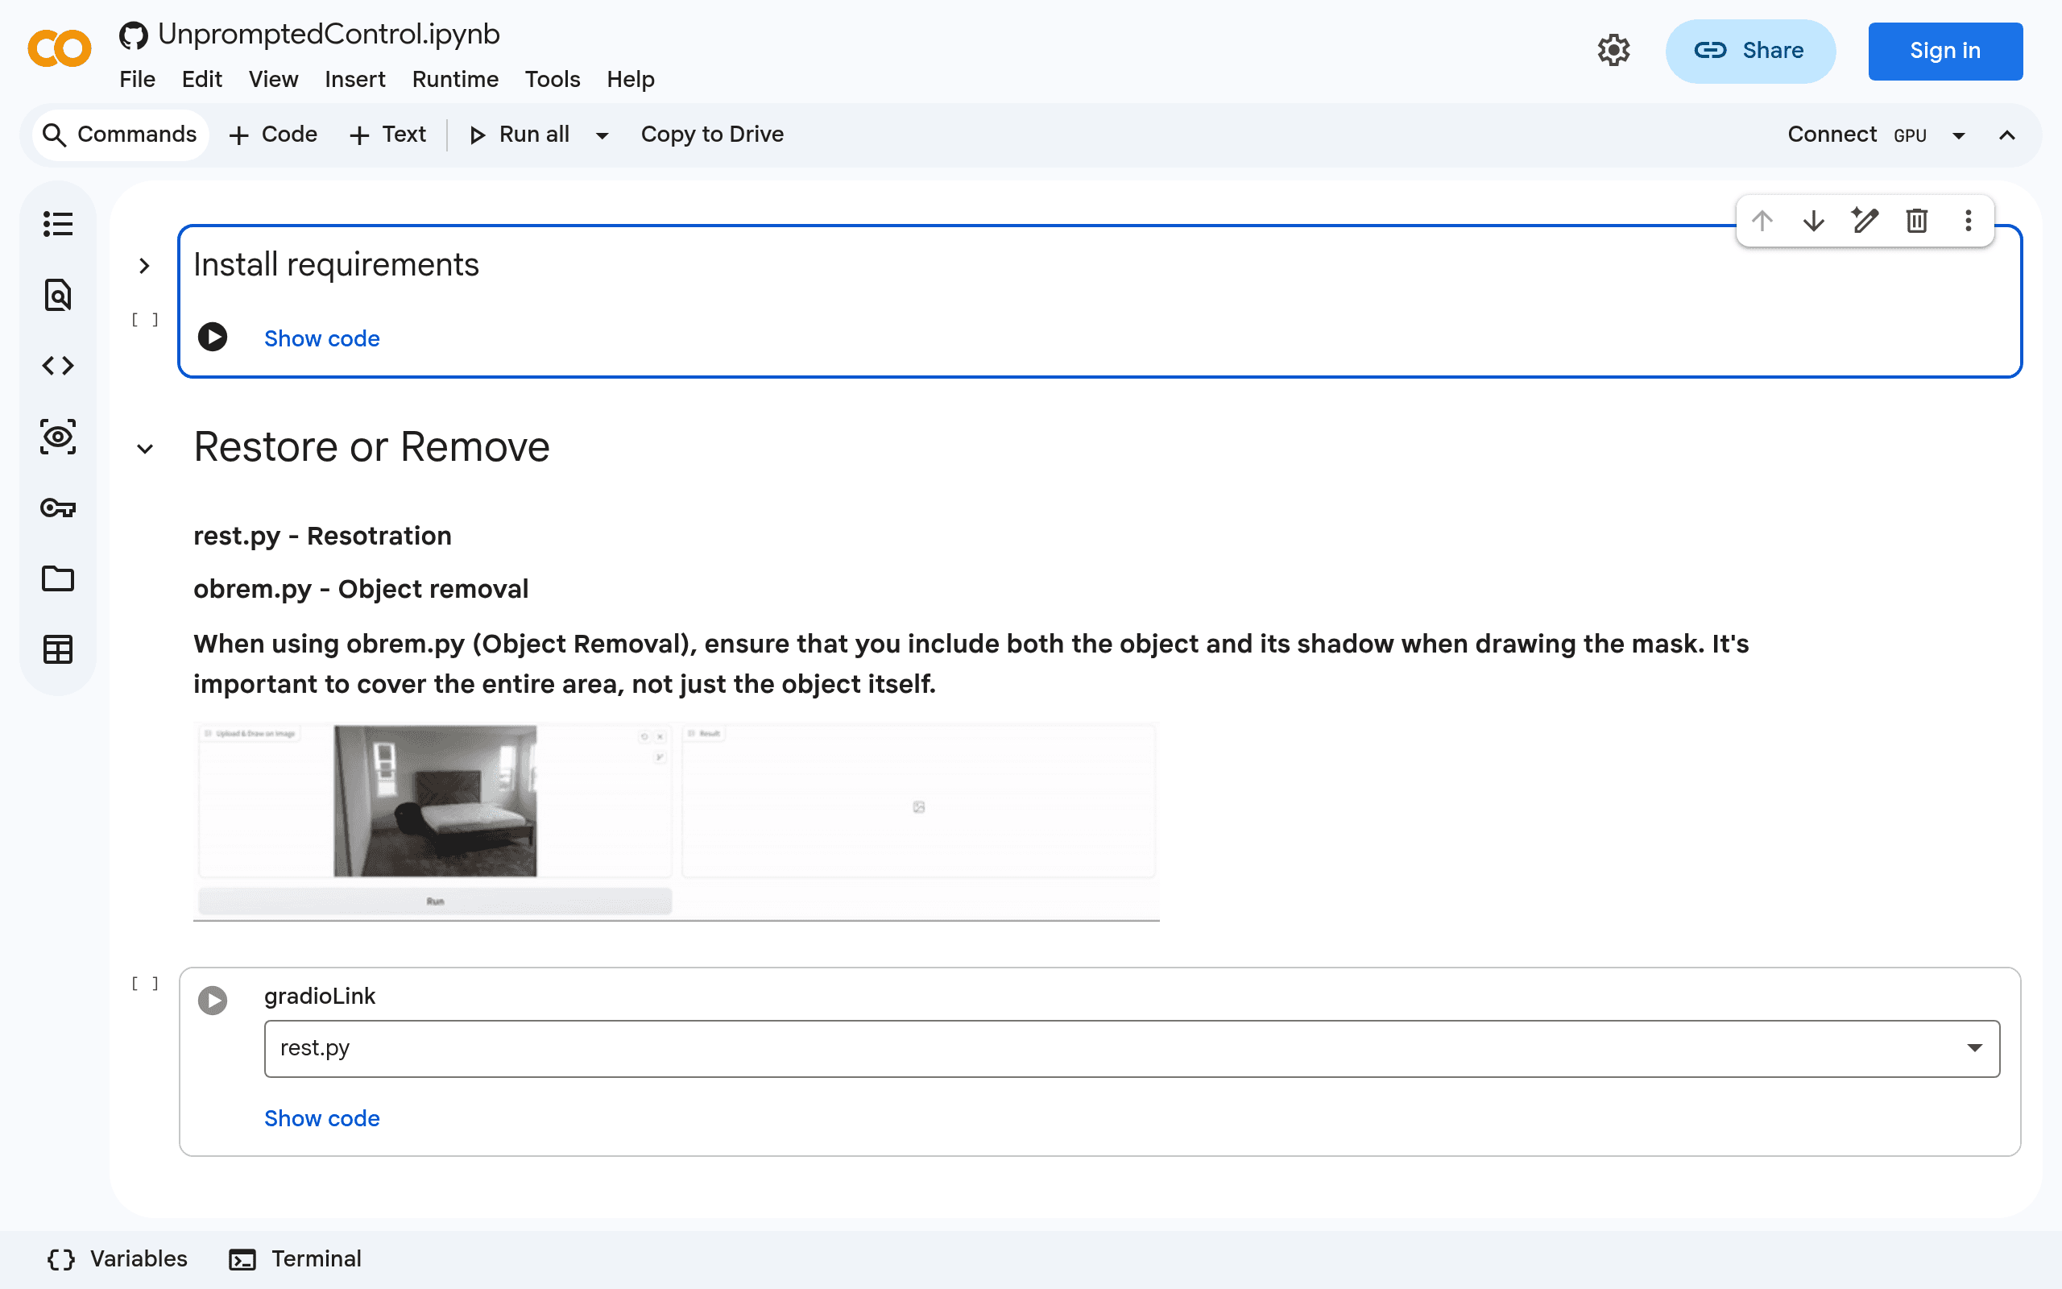Open the Edit menu
This screenshot has height=1289, width=2062.
coord(202,79)
